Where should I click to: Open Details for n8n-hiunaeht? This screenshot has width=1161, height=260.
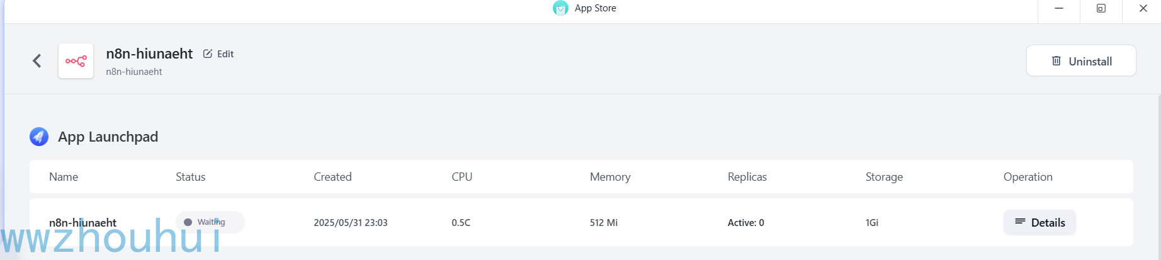click(x=1039, y=222)
